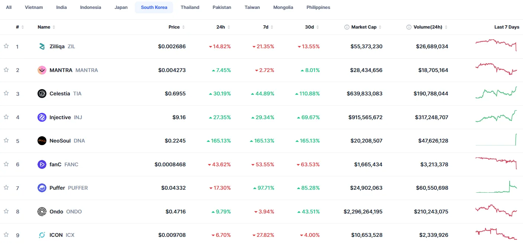Star Zilliqa to add to watchlist

[6, 46]
